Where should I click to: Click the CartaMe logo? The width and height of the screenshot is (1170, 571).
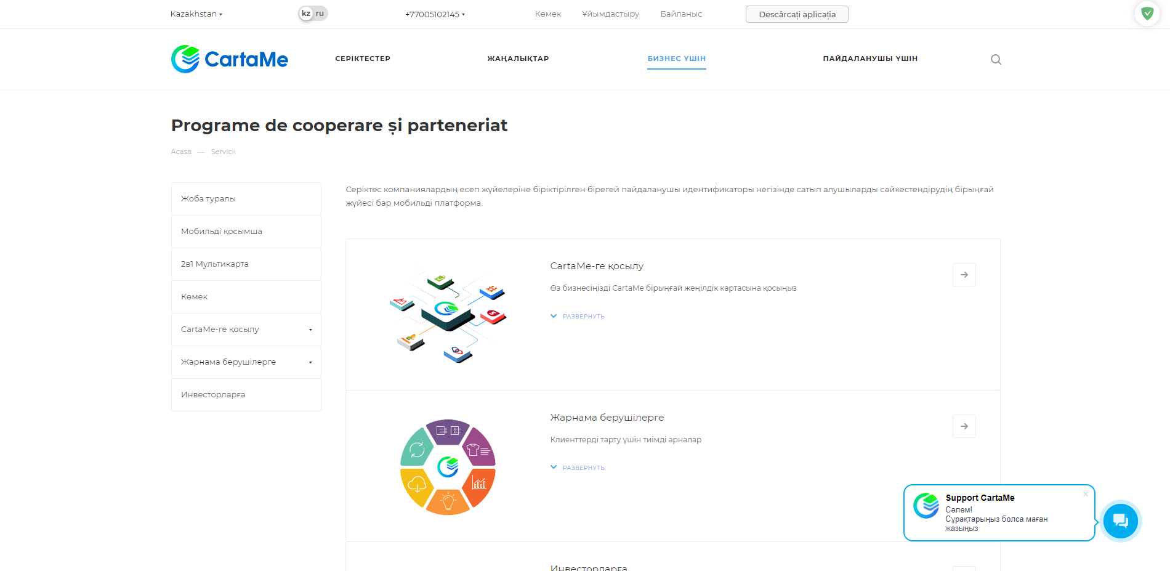(230, 59)
